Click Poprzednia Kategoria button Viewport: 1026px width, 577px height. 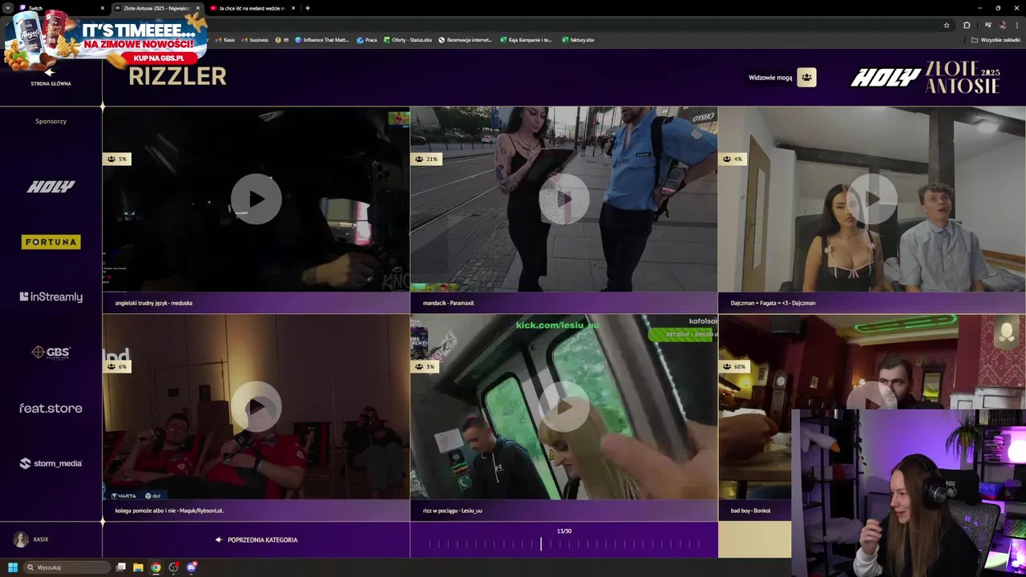256,540
